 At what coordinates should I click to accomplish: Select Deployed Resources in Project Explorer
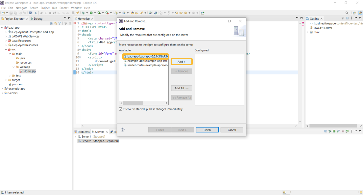[23, 45]
